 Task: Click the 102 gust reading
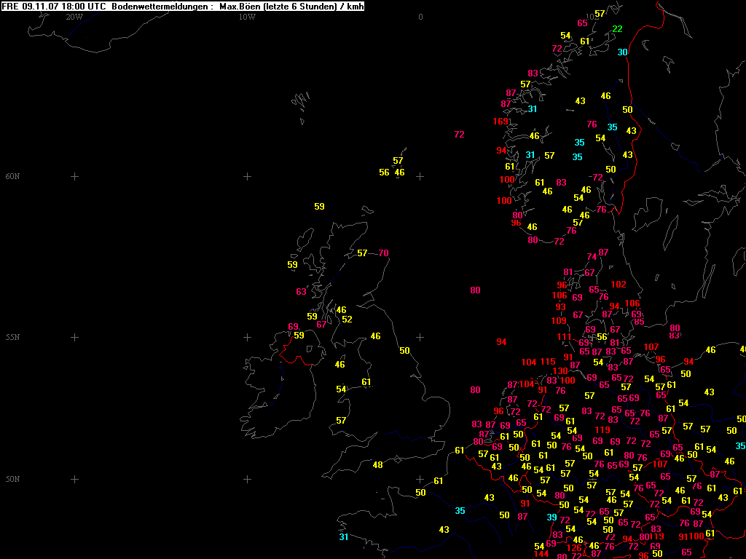coord(619,285)
